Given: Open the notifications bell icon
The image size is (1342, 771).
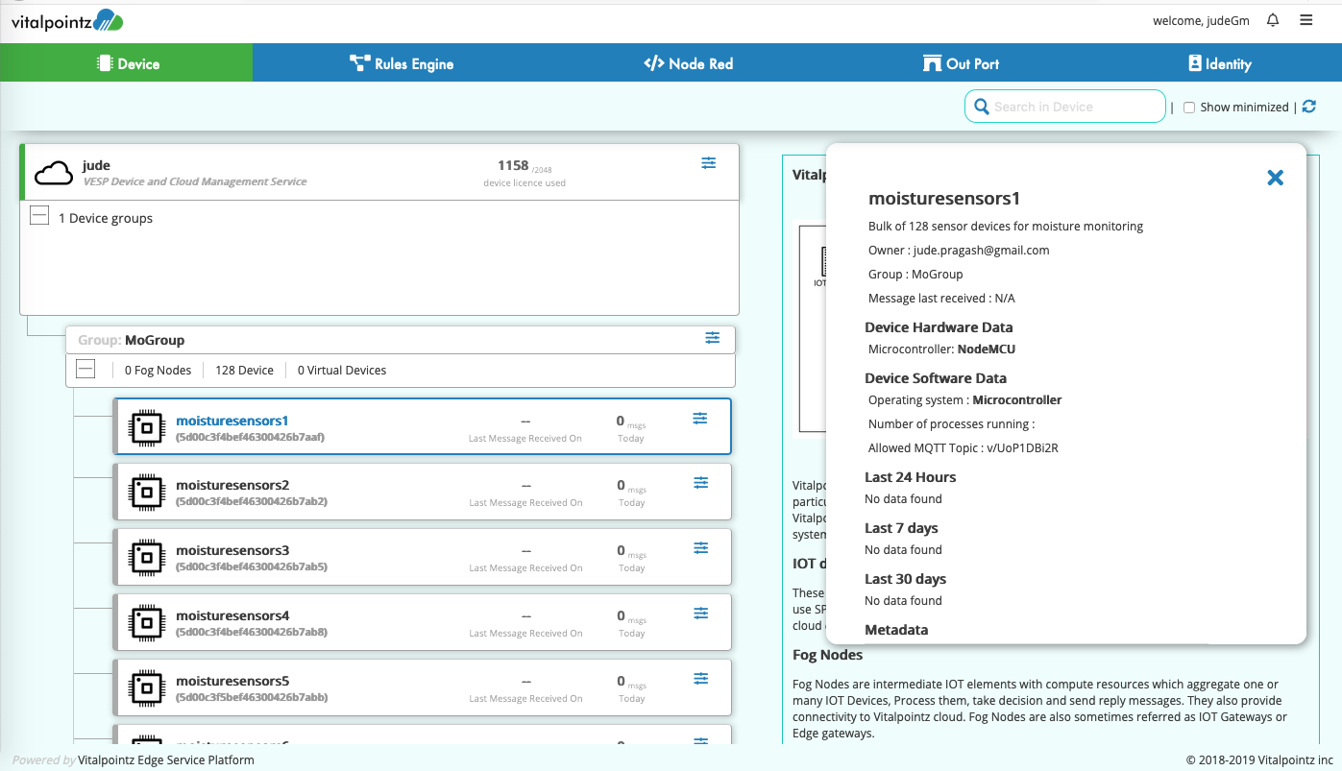Looking at the screenshot, I should pos(1273,20).
